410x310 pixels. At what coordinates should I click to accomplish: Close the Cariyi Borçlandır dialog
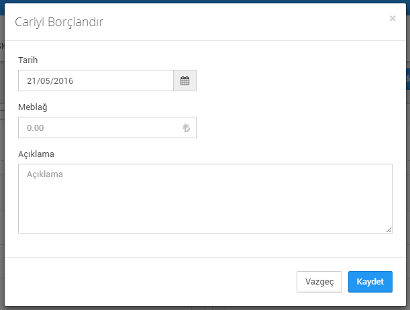[x=393, y=18]
